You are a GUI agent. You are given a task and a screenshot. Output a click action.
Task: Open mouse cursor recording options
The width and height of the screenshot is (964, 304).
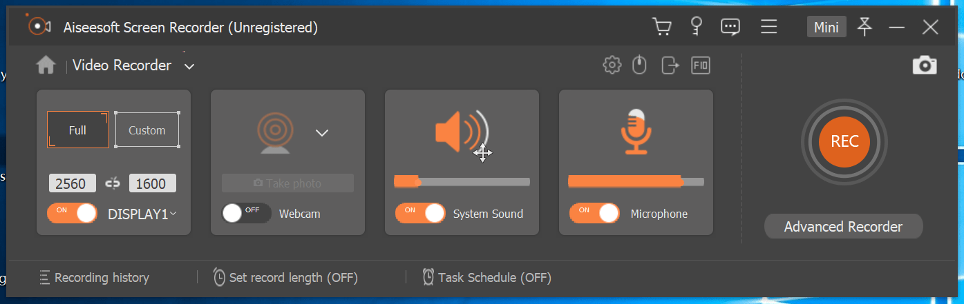click(x=640, y=65)
